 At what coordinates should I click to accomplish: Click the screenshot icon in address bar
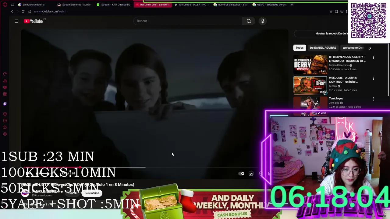pos(336,11)
